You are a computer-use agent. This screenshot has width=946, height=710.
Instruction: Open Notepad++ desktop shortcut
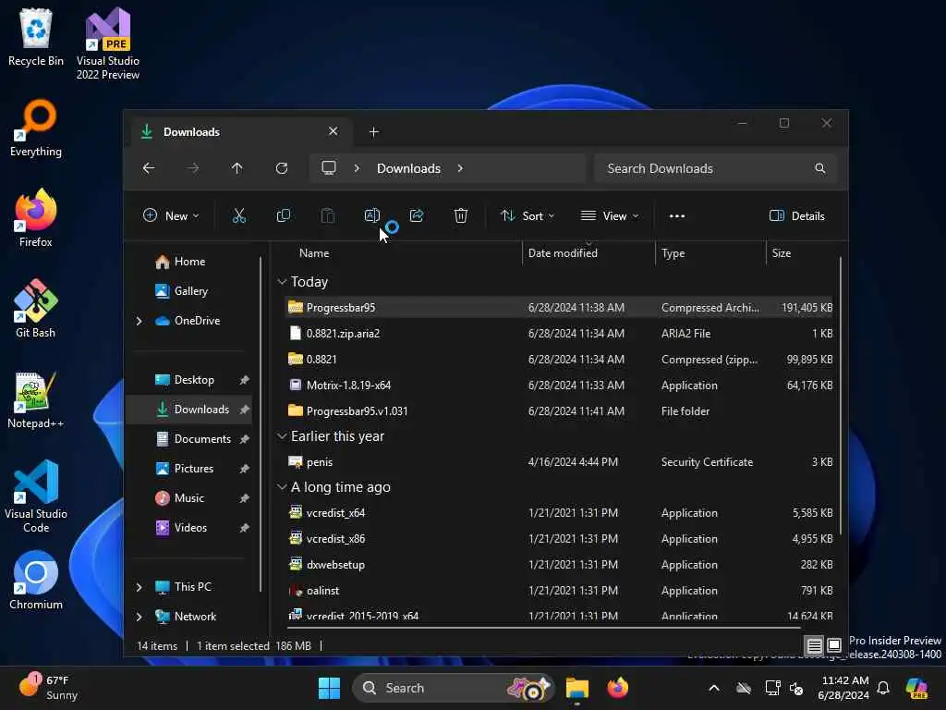[x=36, y=399]
